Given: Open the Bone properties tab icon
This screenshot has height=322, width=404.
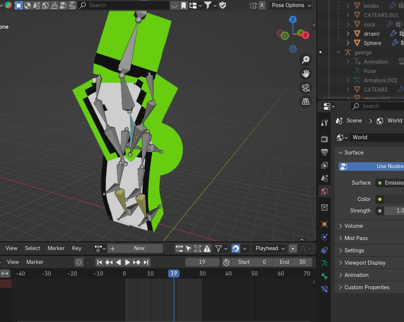Looking at the screenshot, I should (324, 276).
